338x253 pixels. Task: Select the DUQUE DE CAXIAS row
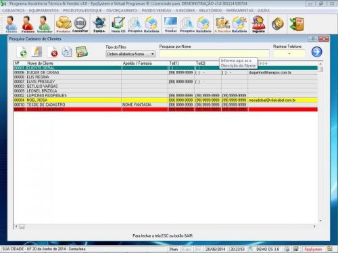(166, 72)
